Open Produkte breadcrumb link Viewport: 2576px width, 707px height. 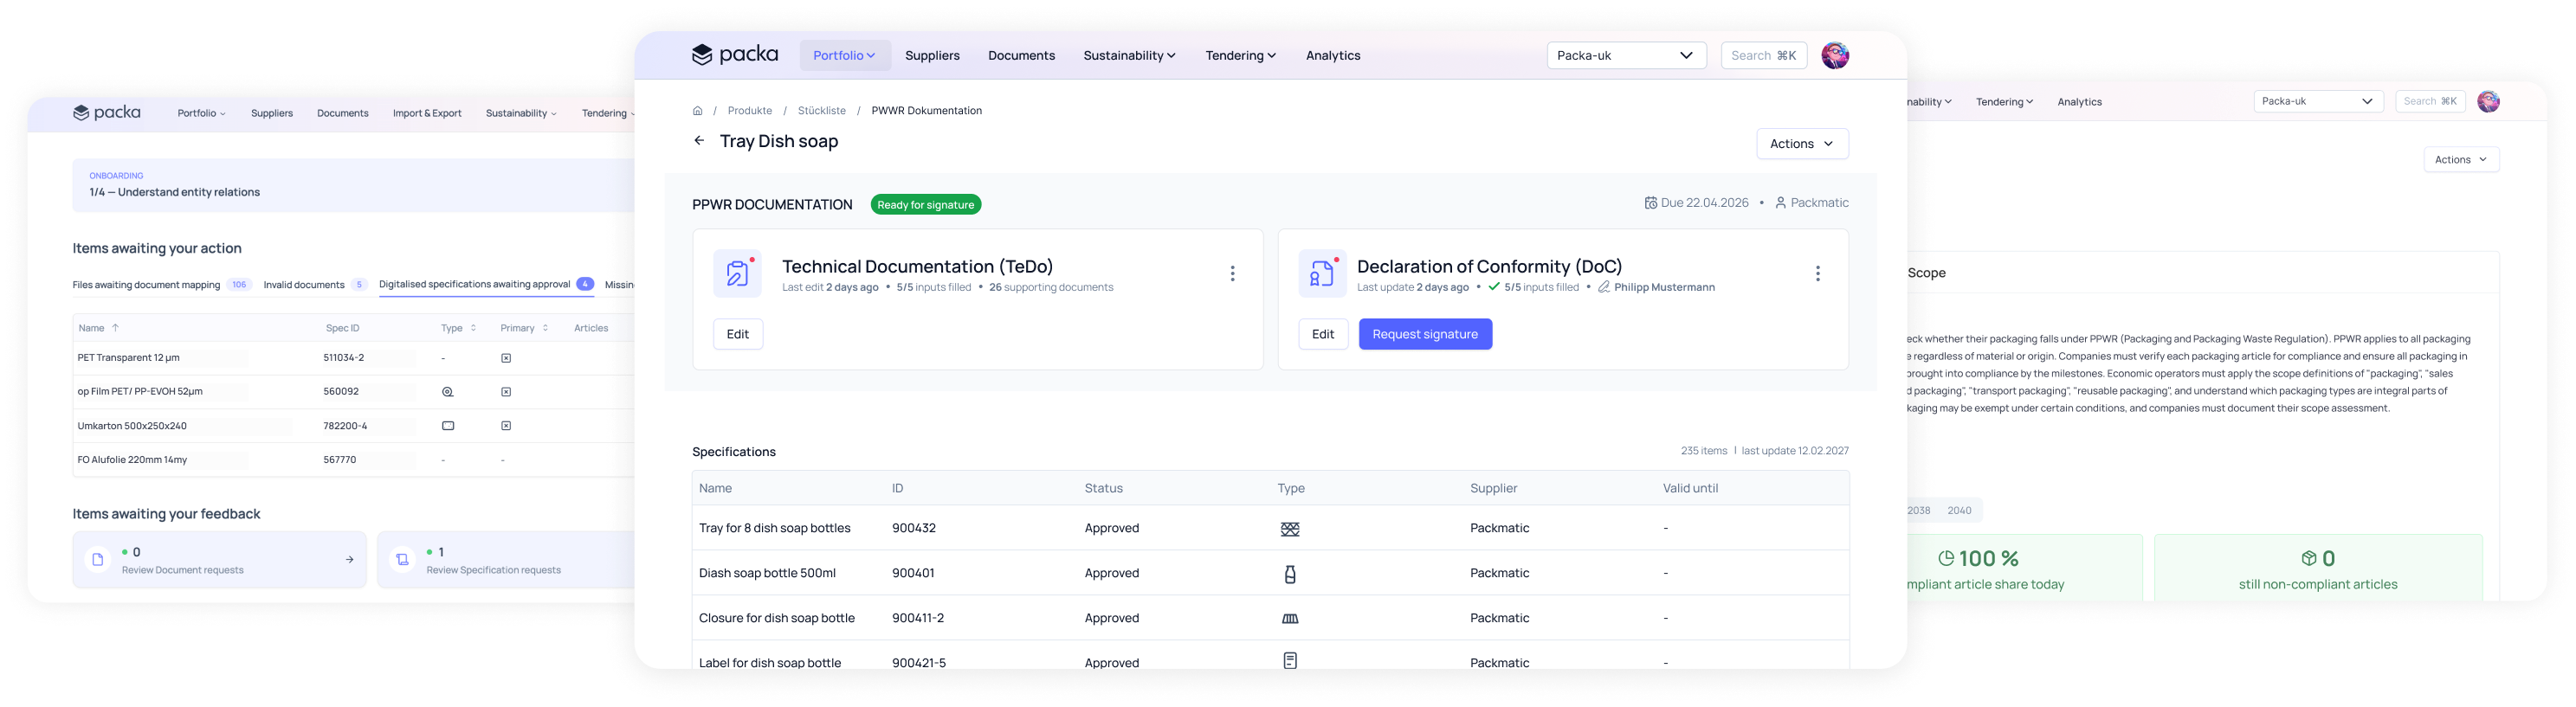[x=750, y=111]
